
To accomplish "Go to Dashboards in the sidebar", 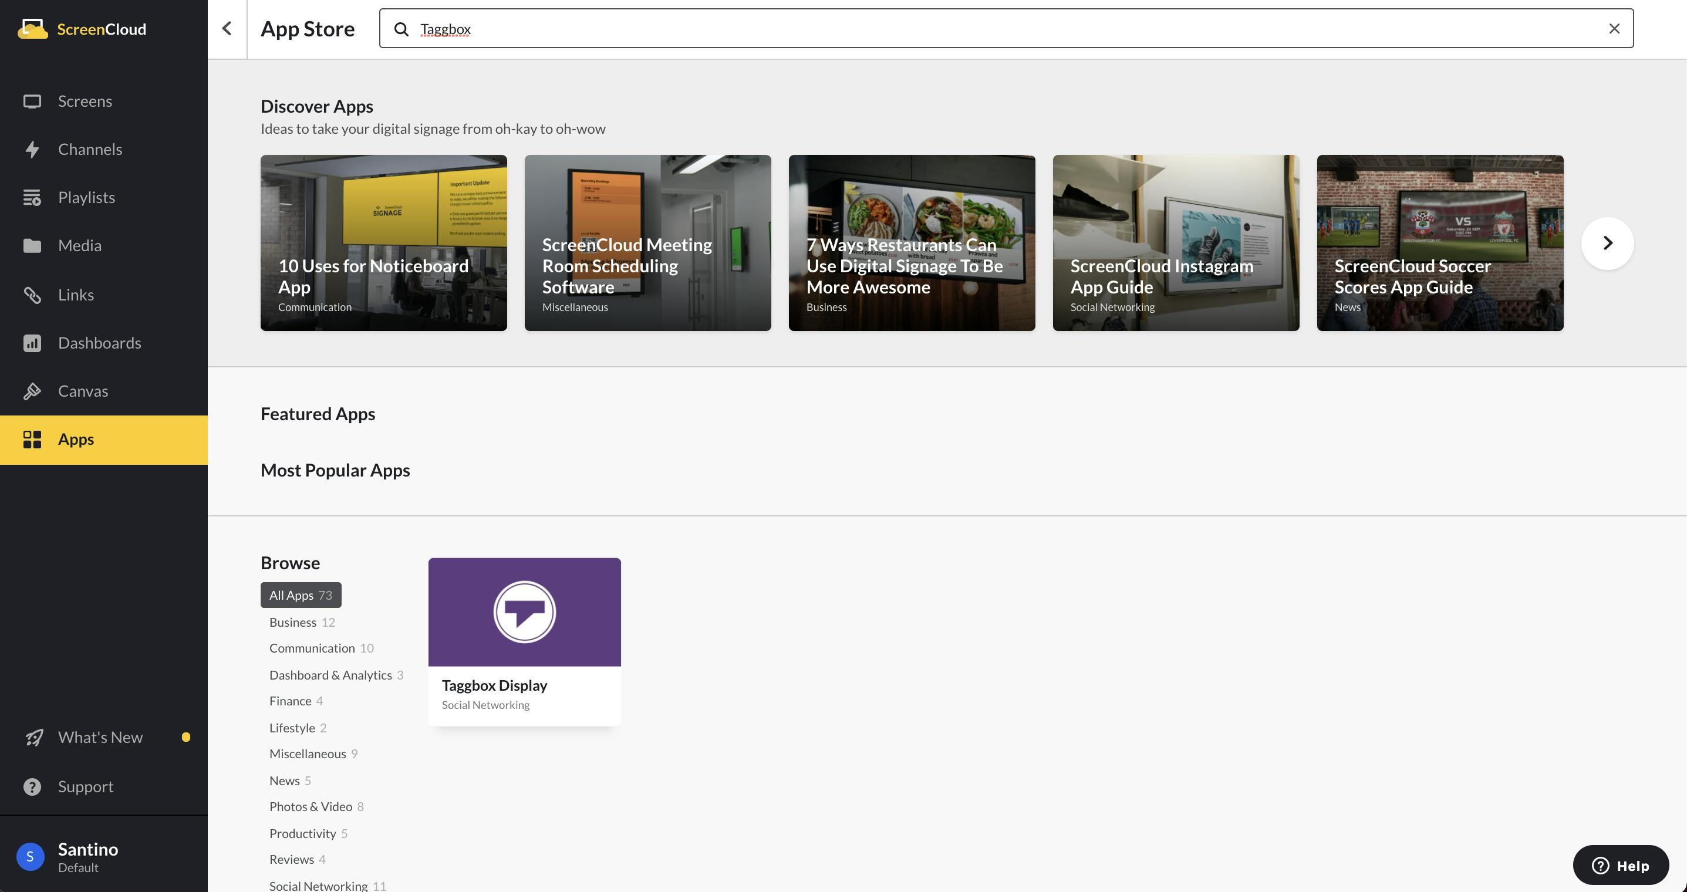I will point(104,343).
